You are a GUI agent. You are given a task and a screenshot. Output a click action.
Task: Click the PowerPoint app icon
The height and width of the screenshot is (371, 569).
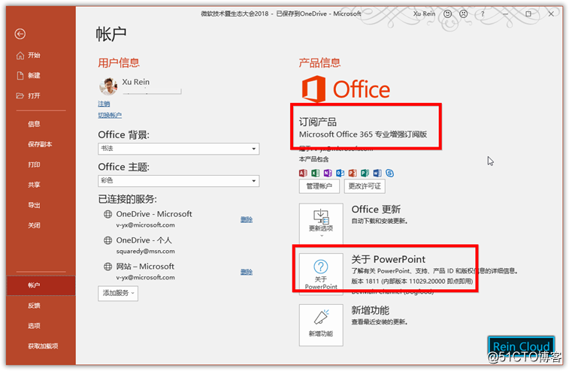353,173
